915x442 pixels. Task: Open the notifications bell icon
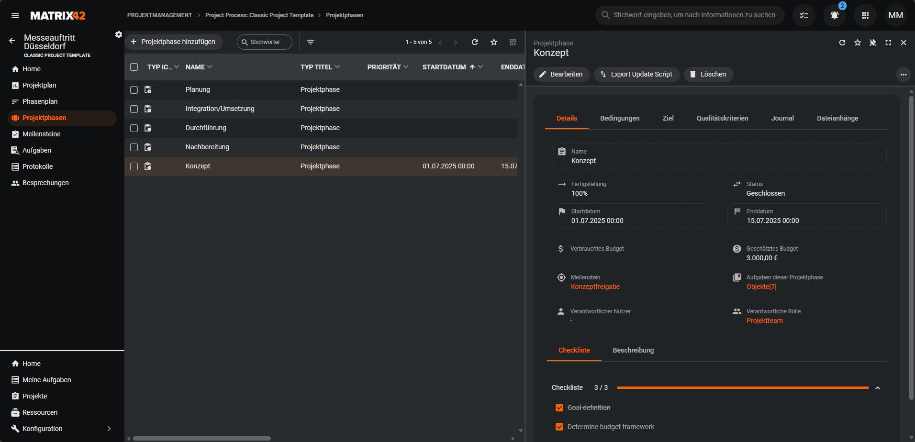[x=834, y=15]
